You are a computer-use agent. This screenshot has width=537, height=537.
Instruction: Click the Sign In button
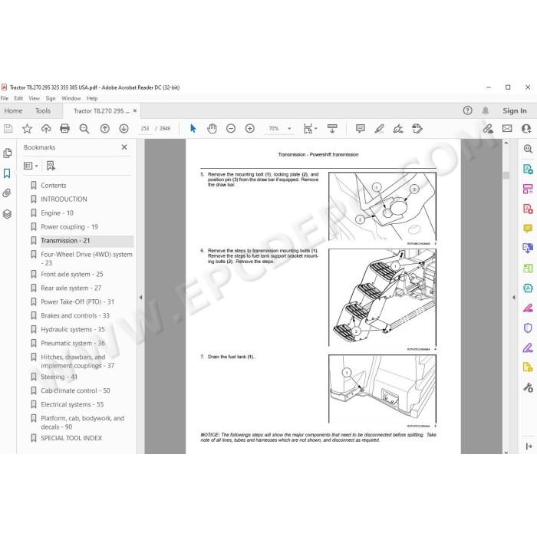tap(515, 110)
